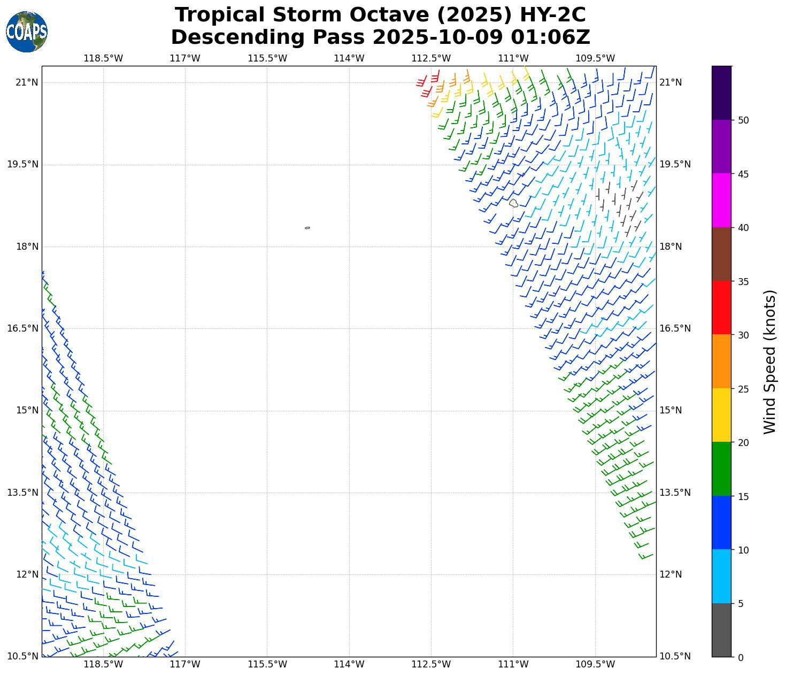Select the gray 0-5 knot colorbar segment
Image resolution: width=785 pixels, height=676 pixels.
(x=721, y=630)
